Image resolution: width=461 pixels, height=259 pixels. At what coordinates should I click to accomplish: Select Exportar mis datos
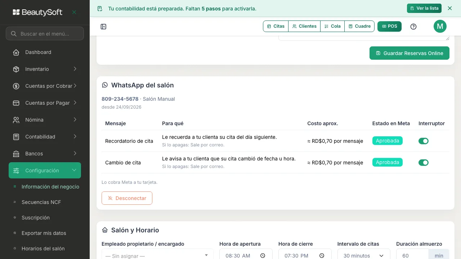point(44,233)
